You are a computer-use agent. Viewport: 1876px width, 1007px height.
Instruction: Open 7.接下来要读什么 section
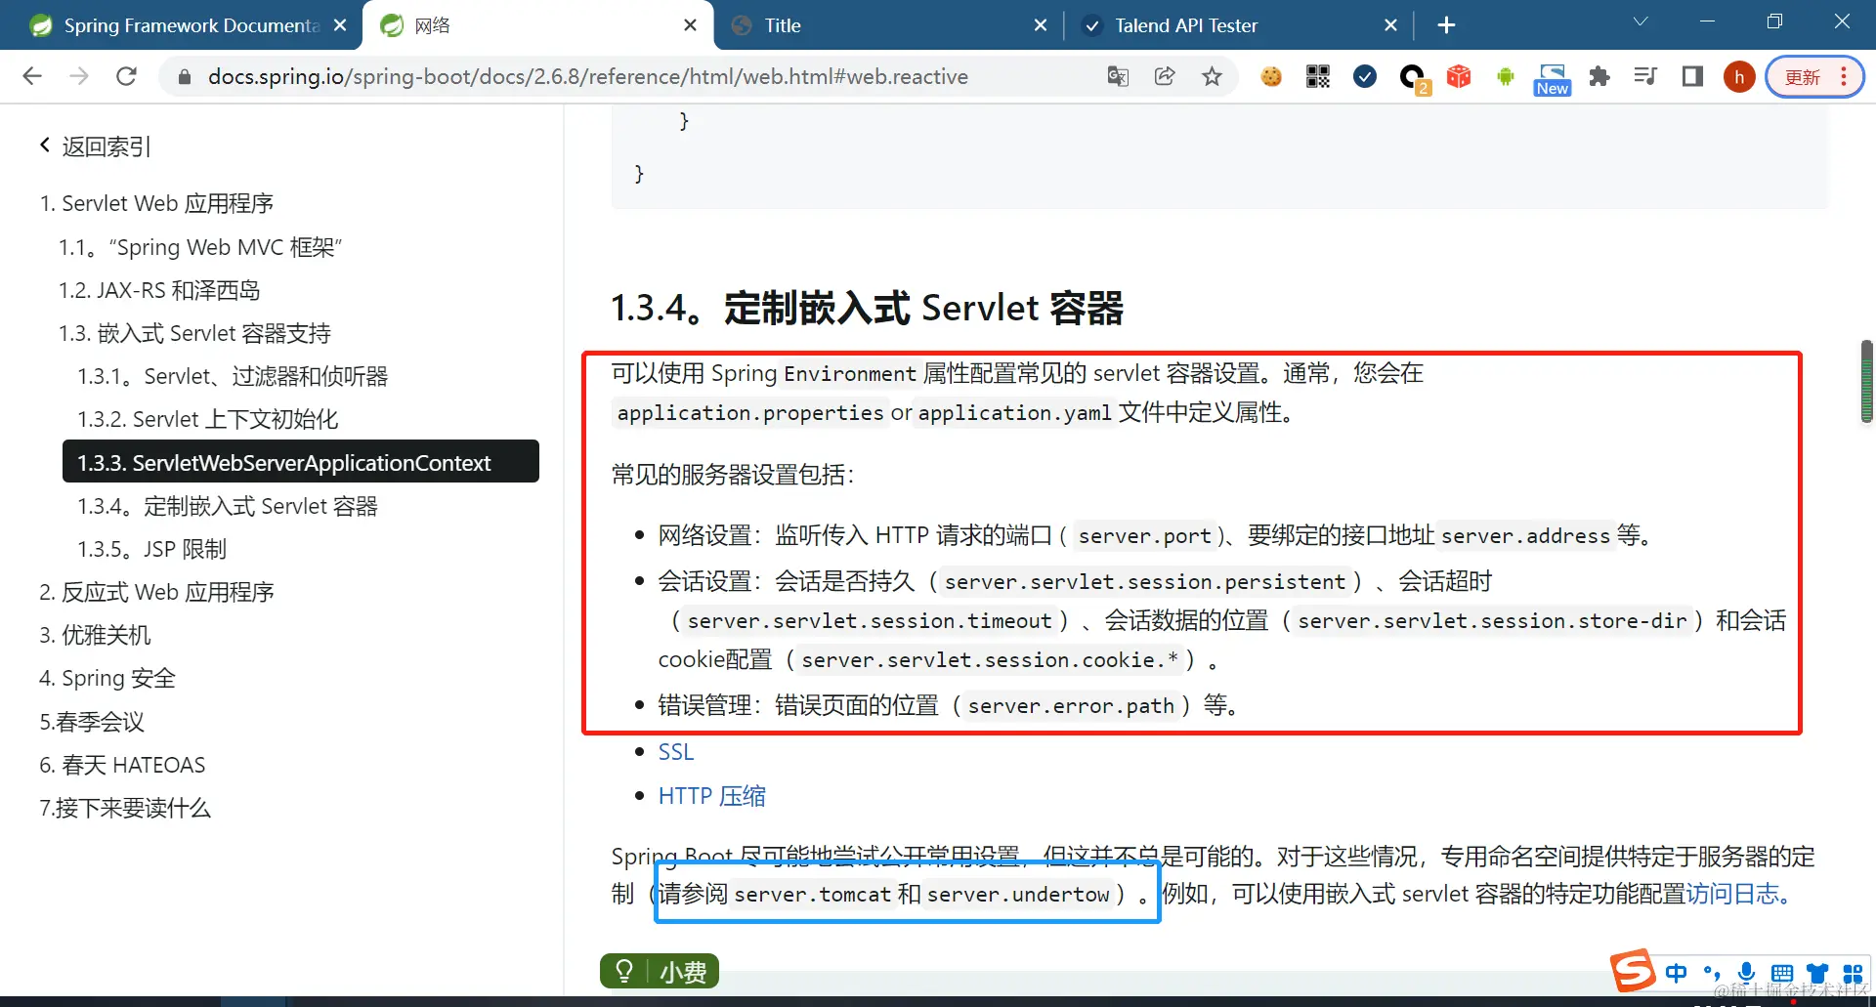[125, 808]
